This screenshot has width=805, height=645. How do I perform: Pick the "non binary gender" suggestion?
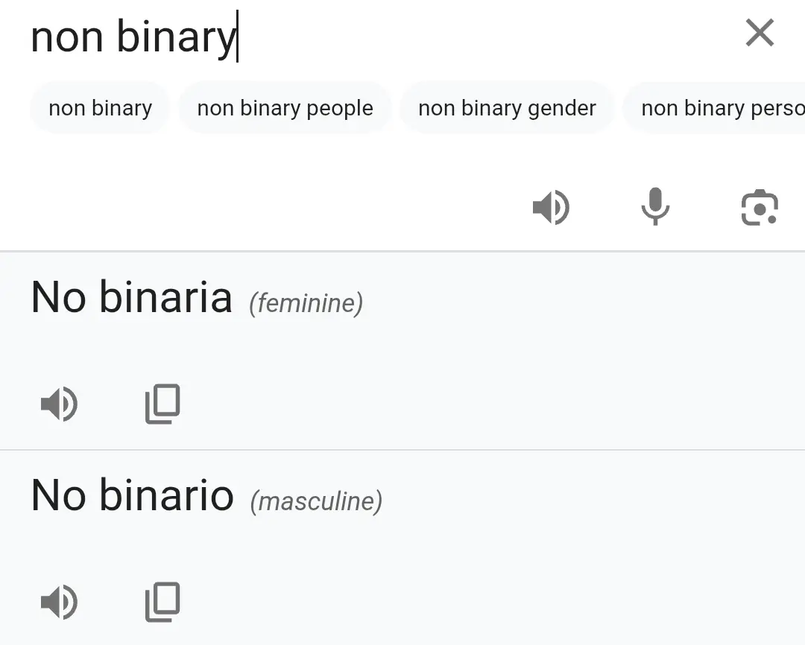[x=507, y=108]
